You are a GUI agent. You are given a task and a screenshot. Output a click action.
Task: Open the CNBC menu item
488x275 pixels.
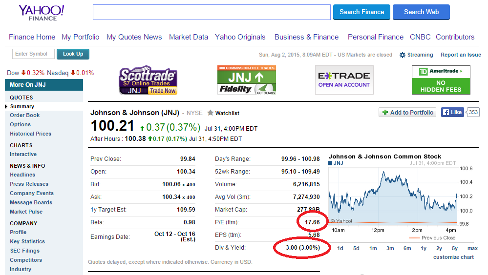(420, 37)
